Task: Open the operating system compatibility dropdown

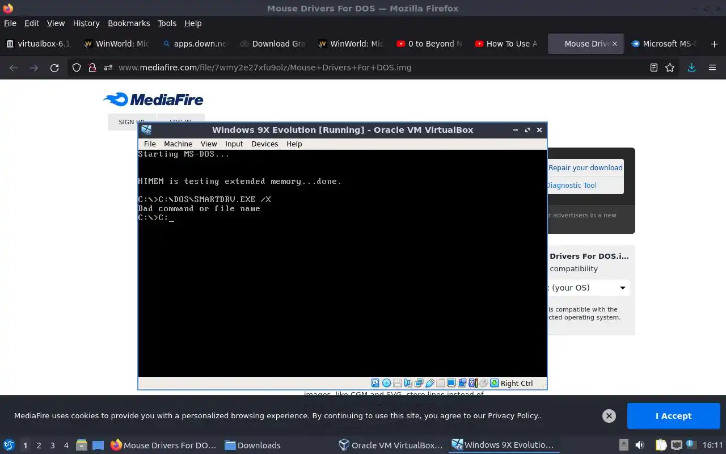Action: coord(588,288)
